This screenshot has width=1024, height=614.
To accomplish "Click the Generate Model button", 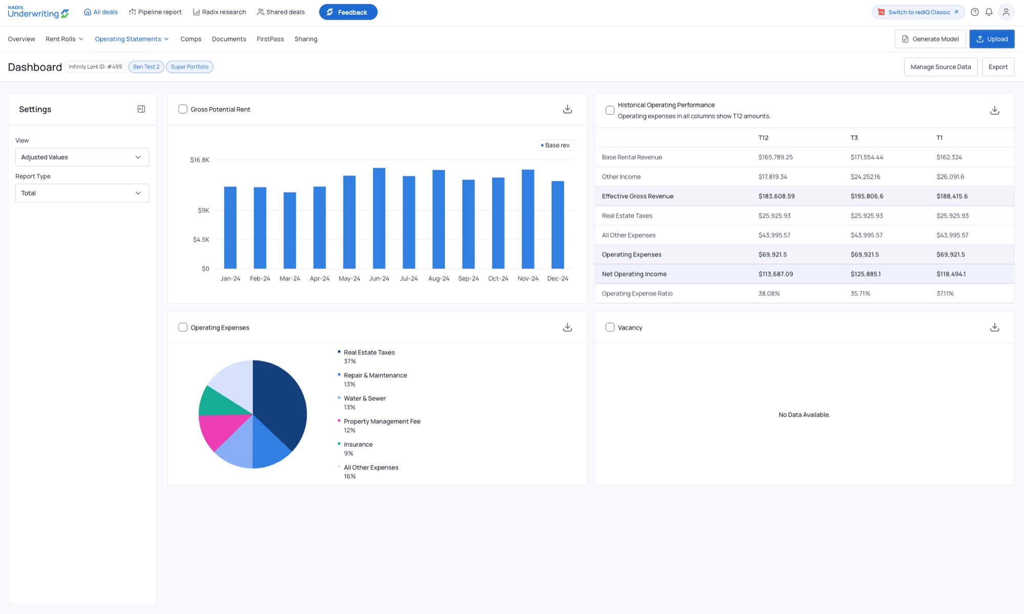I will (930, 39).
